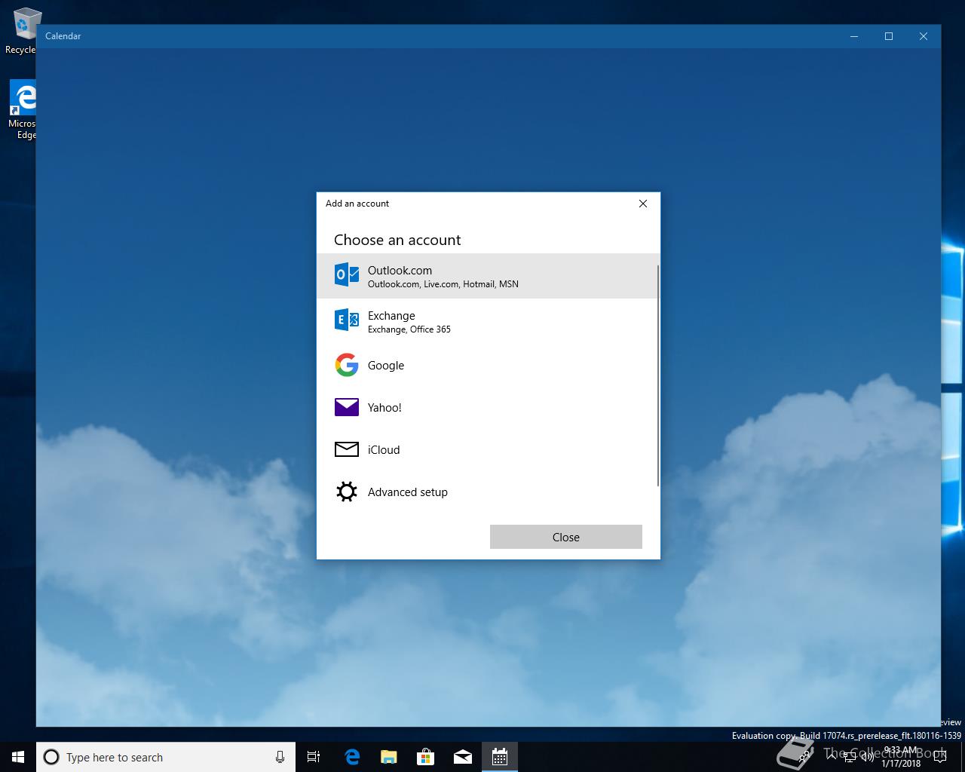Click the Microsoft Edge desktop shortcut
This screenshot has width=965, height=772.
pos(22,111)
